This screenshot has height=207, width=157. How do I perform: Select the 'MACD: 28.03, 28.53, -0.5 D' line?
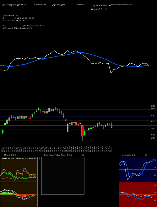(x=15, y=21)
